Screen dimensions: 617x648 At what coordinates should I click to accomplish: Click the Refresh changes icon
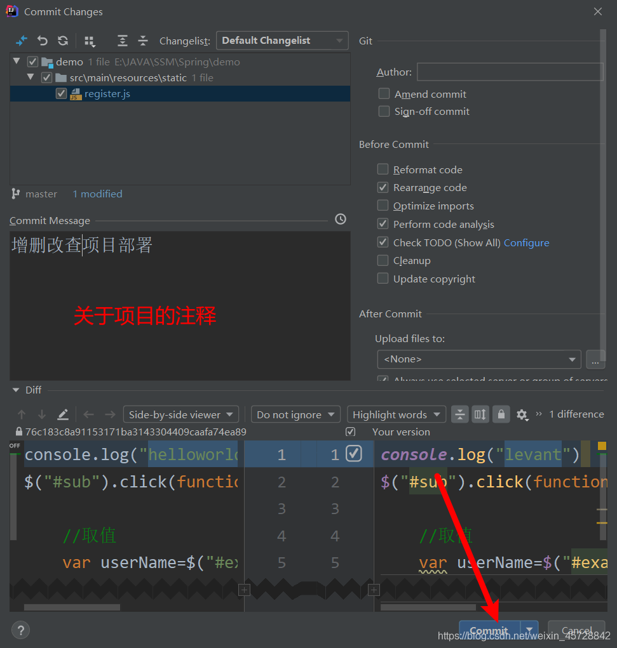(63, 41)
